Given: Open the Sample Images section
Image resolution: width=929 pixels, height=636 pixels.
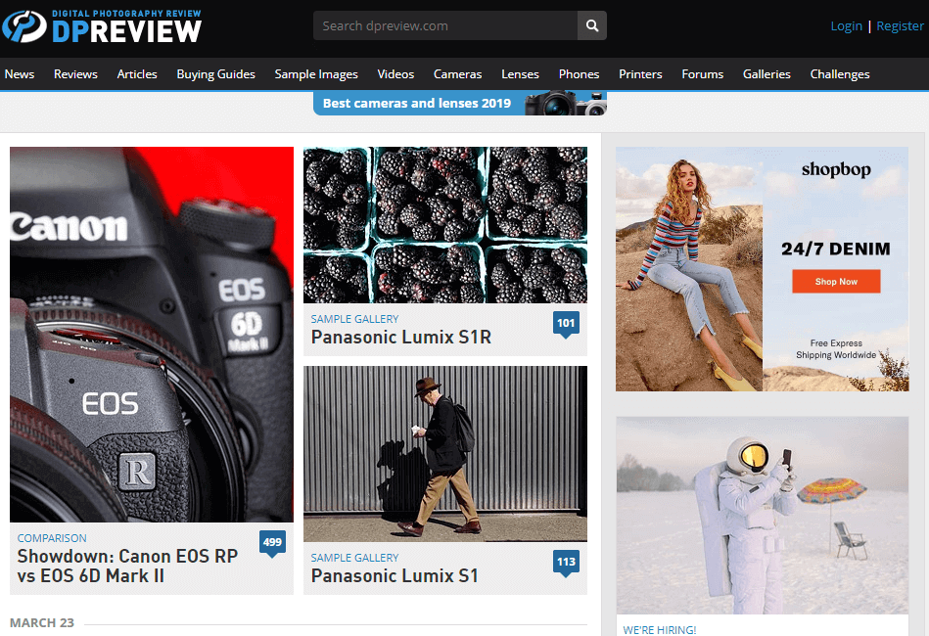Looking at the screenshot, I should pyautogui.click(x=315, y=73).
